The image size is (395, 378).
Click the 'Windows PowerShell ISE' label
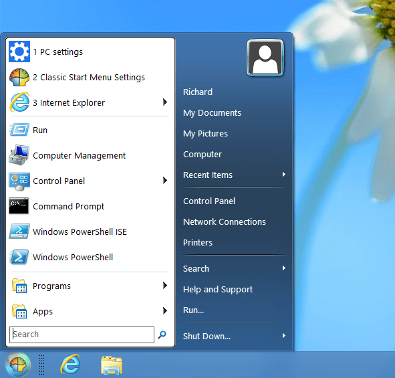point(80,232)
